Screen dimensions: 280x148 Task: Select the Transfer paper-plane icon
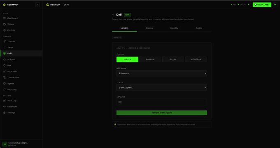(5, 41)
